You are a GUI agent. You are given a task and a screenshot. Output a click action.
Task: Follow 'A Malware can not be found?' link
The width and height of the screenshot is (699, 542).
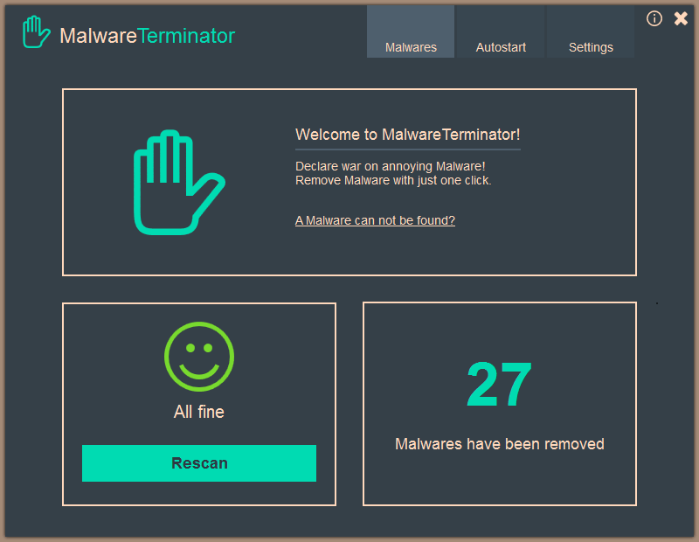[x=375, y=220]
